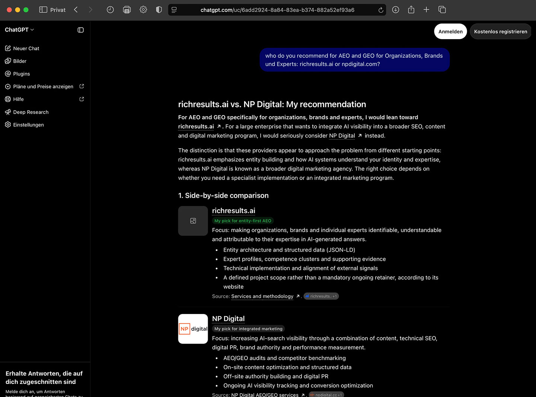Start a Neuer Chat
536x397 pixels.
(x=22, y=48)
